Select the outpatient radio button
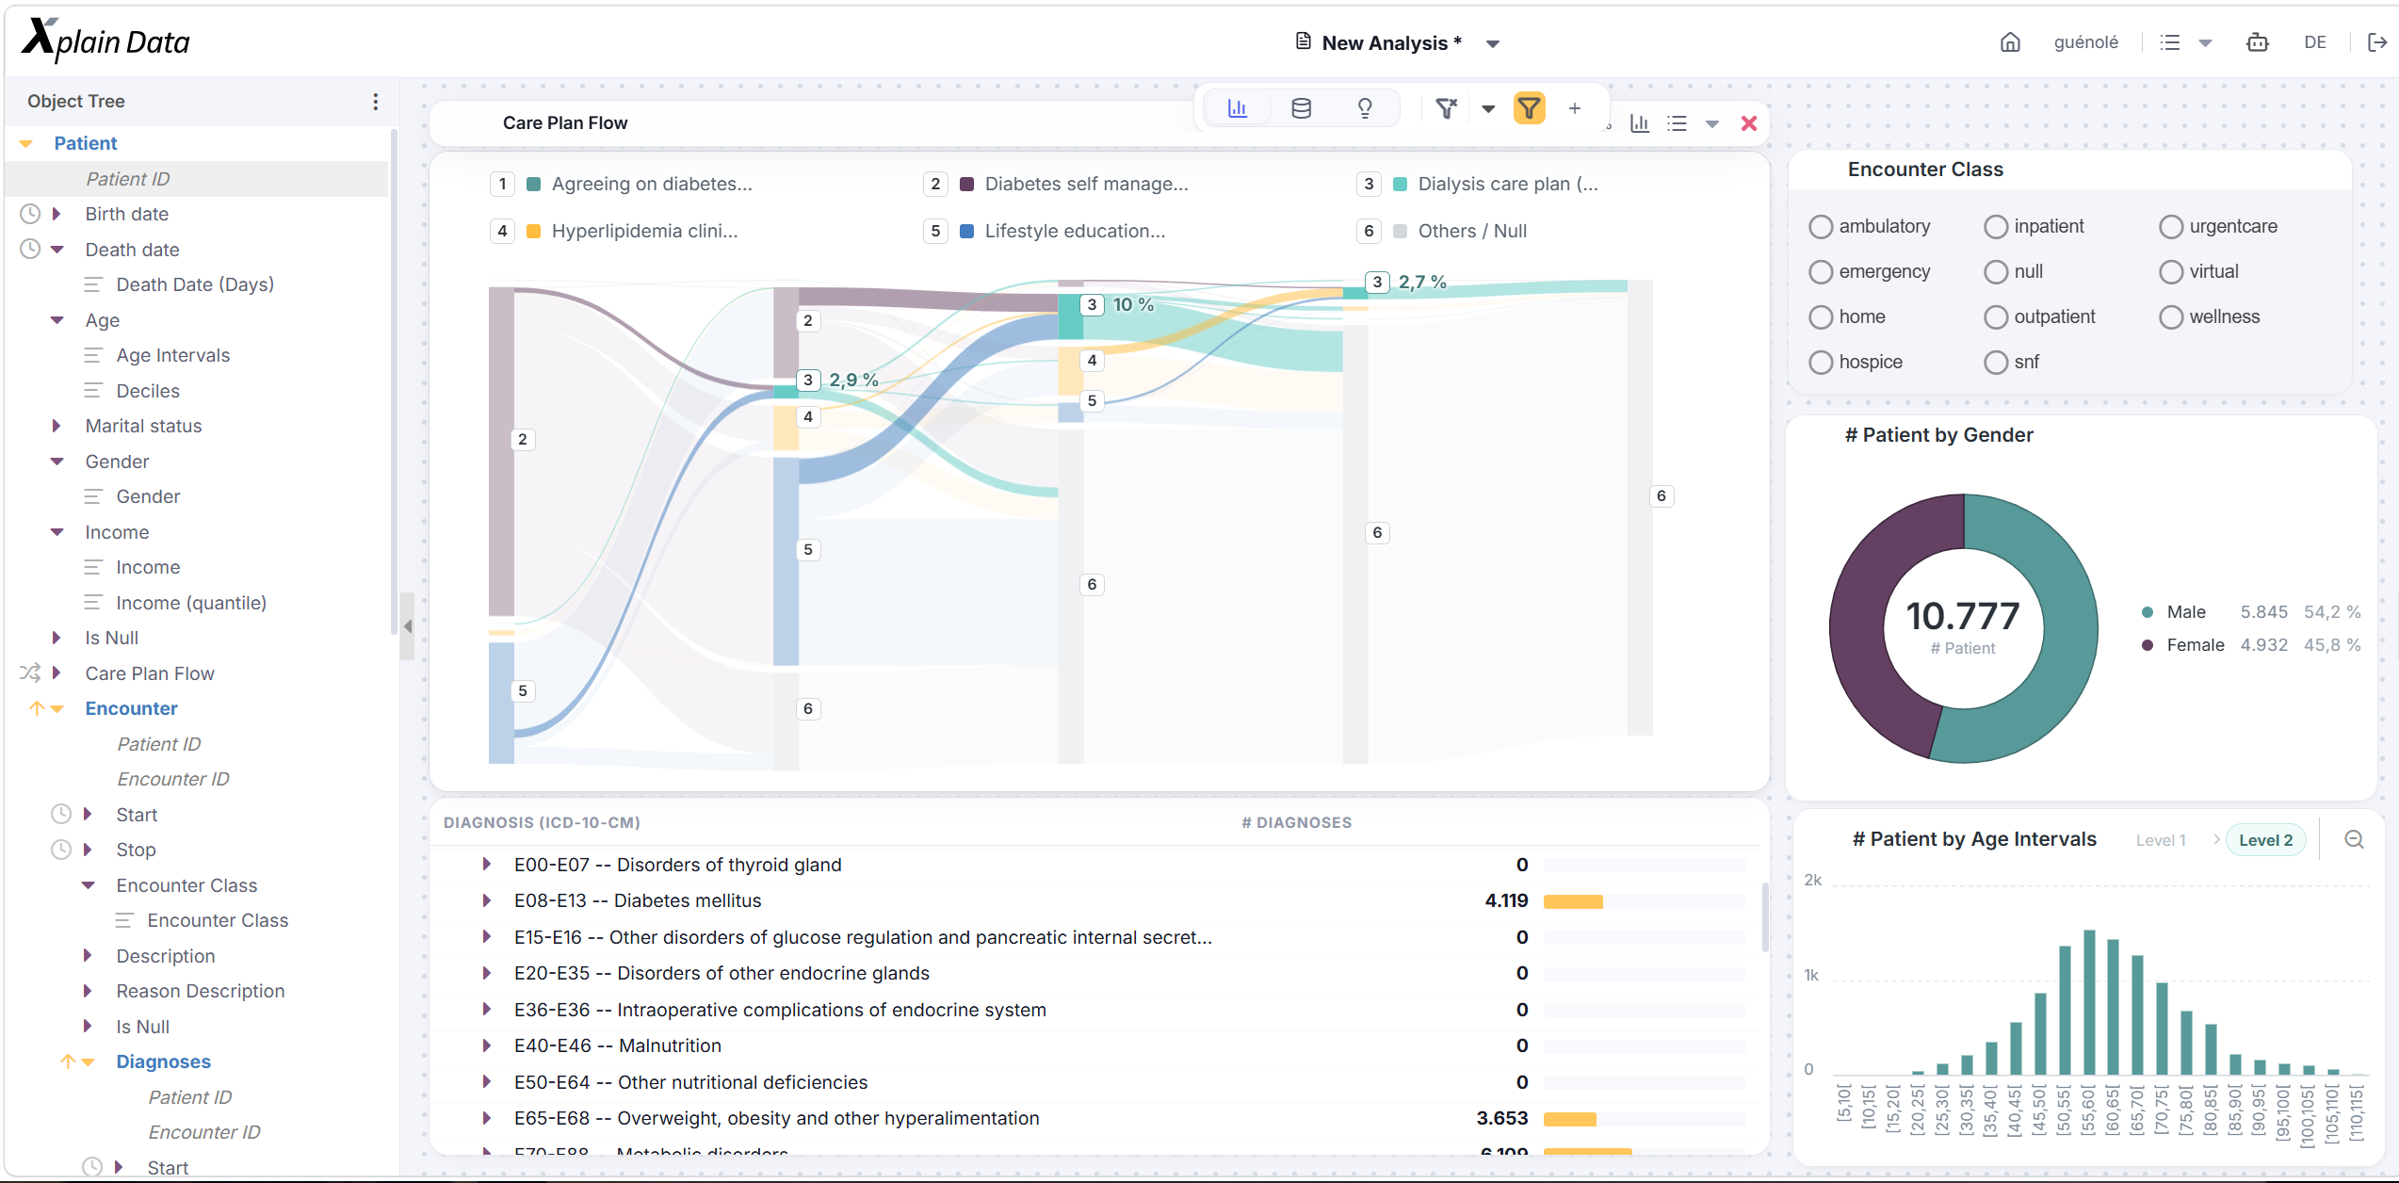This screenshot has height=1183, width=2399. click(x=1996, y=317)
